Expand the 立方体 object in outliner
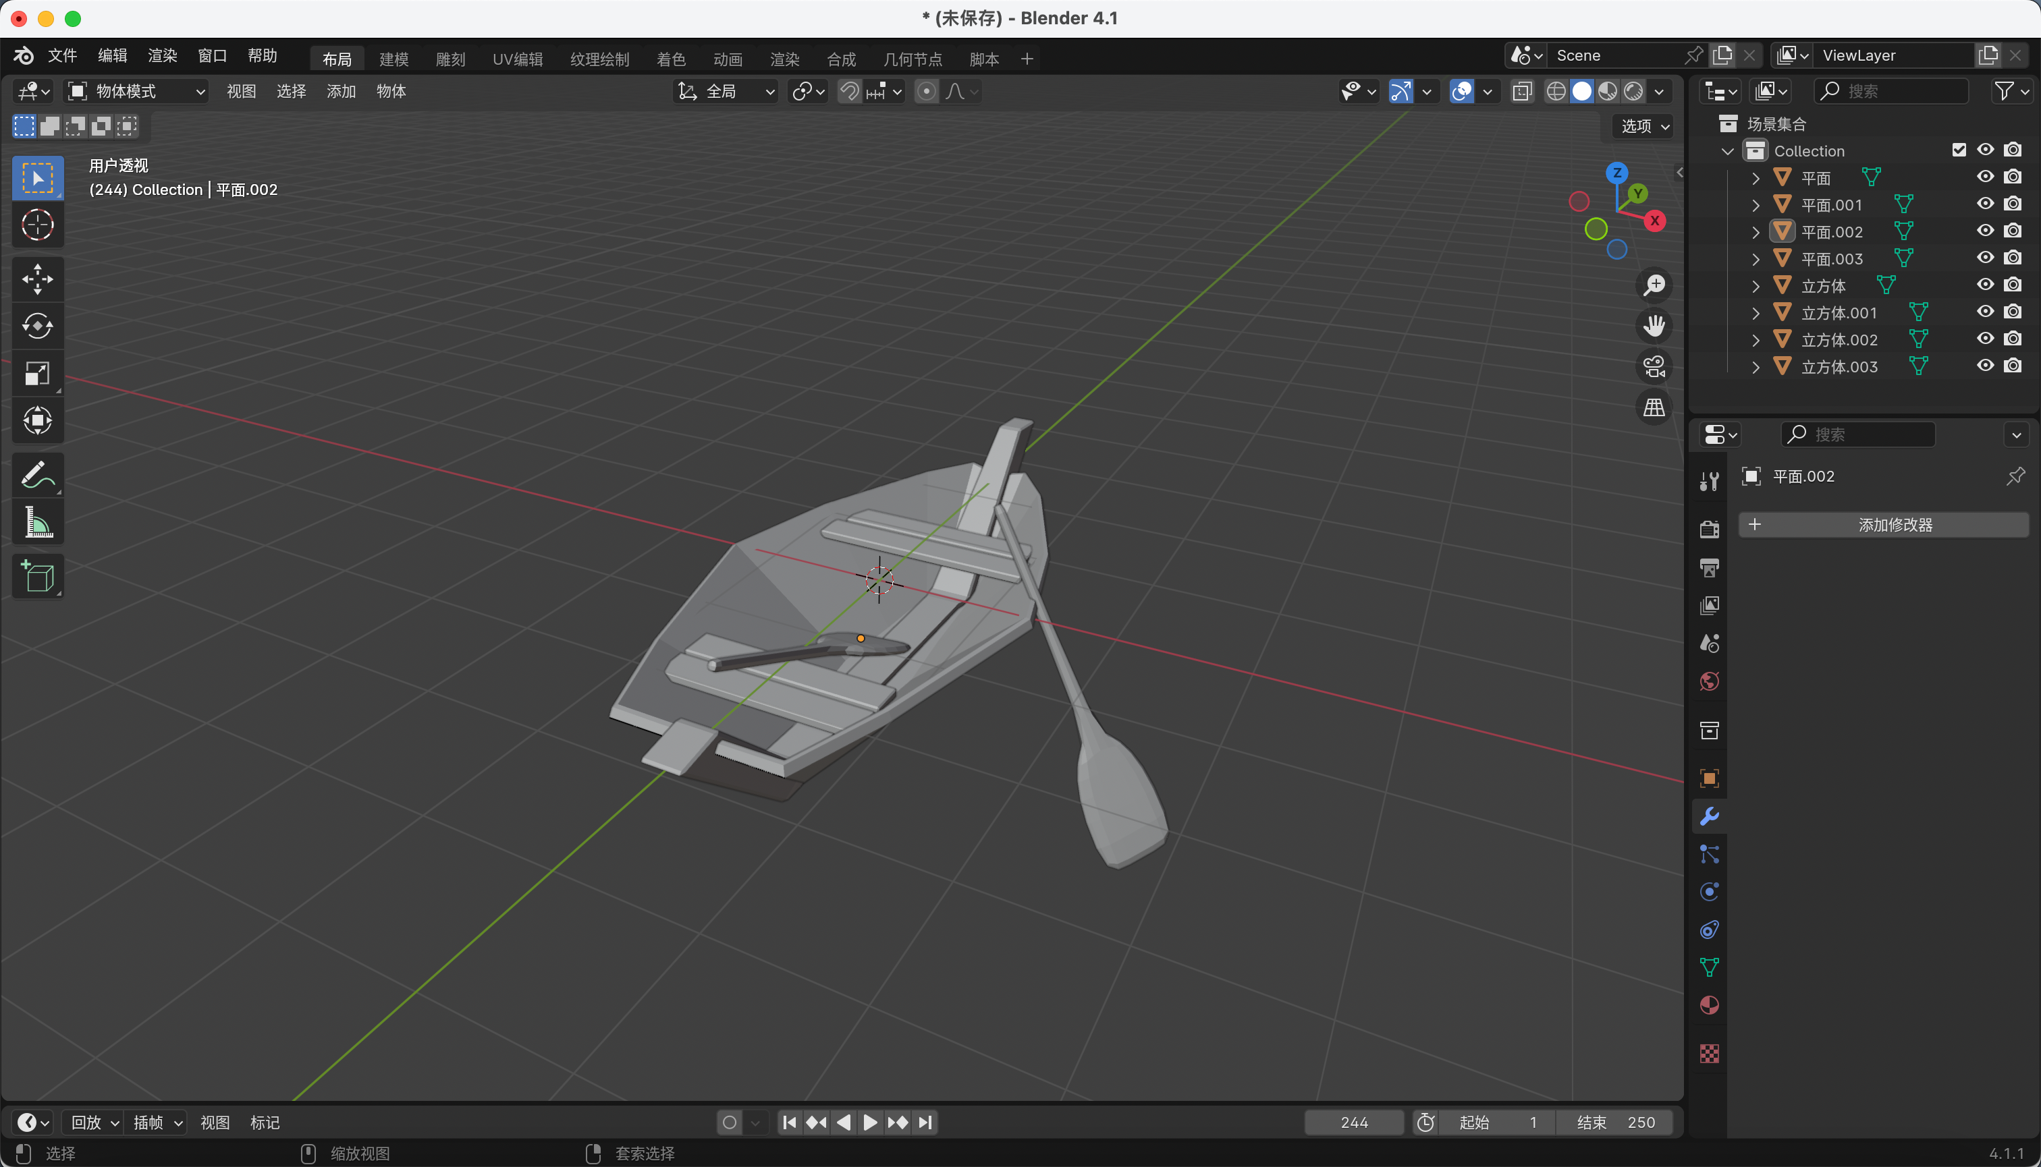Image resolution: width=2041 pixels, height=1167 pixels. pos(1756,285)
